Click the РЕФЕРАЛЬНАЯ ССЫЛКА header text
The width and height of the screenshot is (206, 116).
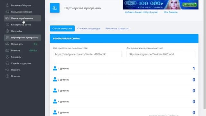66,39
